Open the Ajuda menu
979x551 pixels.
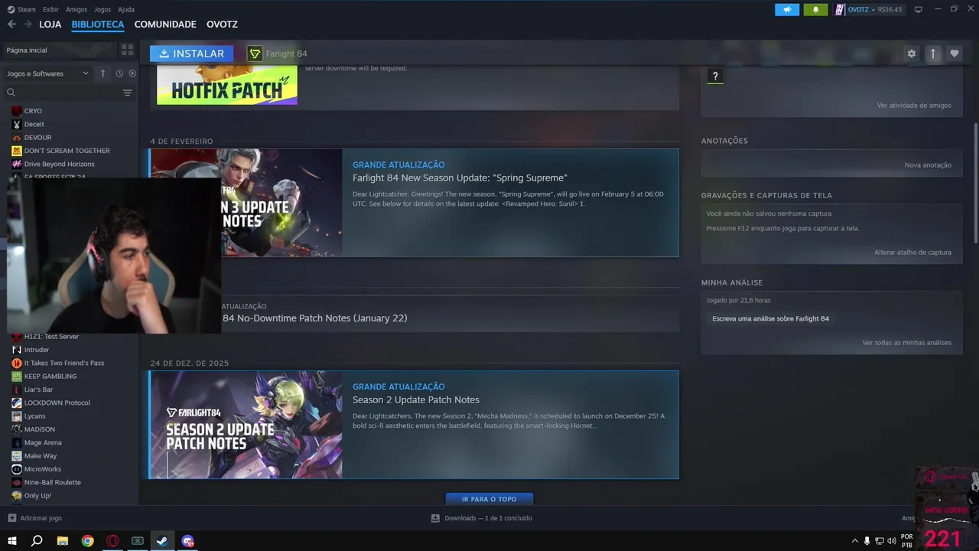(x=126, y=9)
